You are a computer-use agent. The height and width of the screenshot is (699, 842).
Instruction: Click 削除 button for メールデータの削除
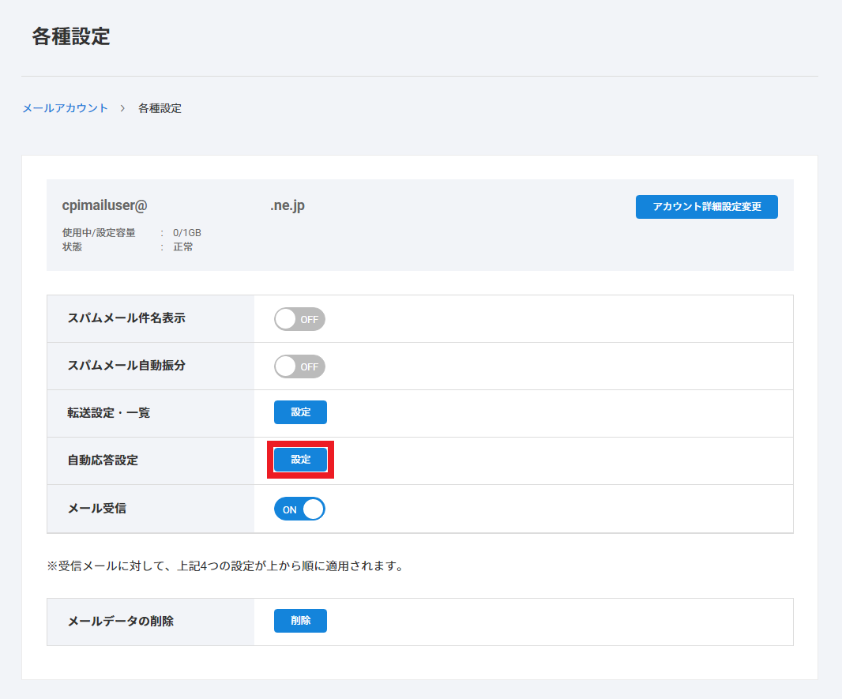tap(300, 621)
